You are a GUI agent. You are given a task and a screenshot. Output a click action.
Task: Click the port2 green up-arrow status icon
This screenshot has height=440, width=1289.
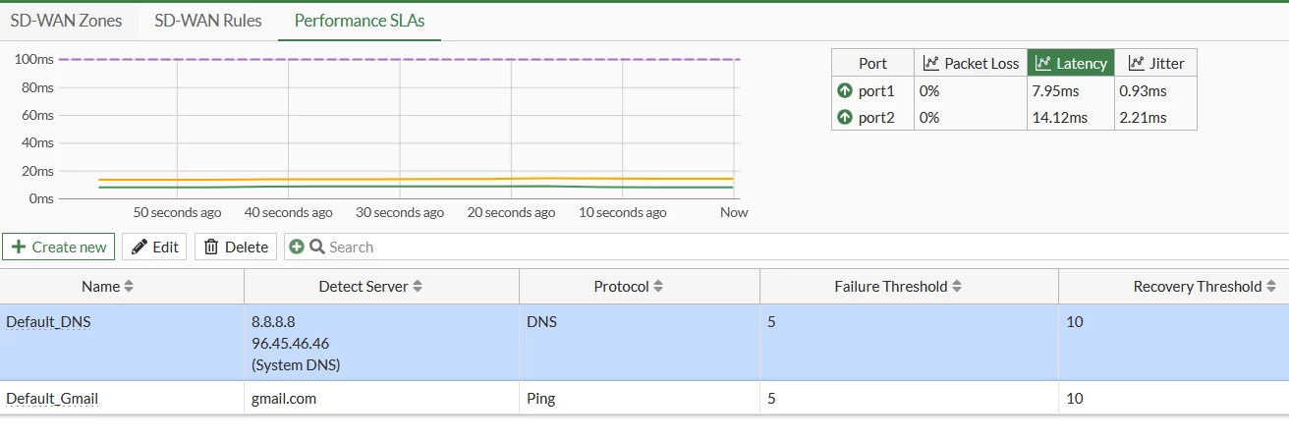coord(845,117)
